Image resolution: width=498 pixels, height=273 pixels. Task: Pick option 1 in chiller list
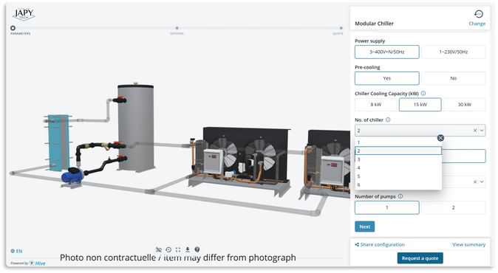pyautogui.click(x=398, y=142)
